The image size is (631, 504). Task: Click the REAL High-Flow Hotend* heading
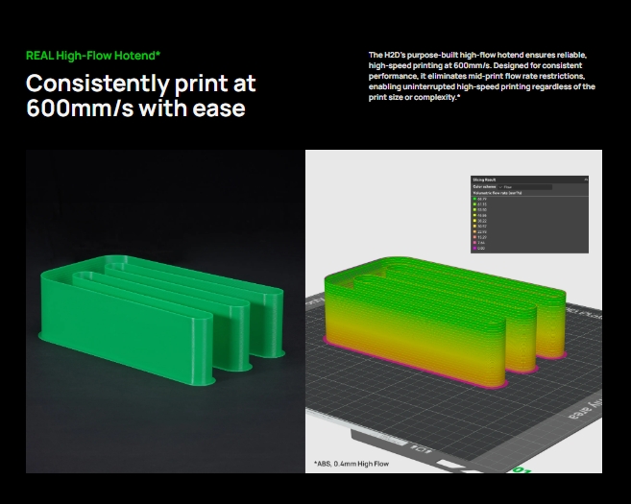[92, 56]
